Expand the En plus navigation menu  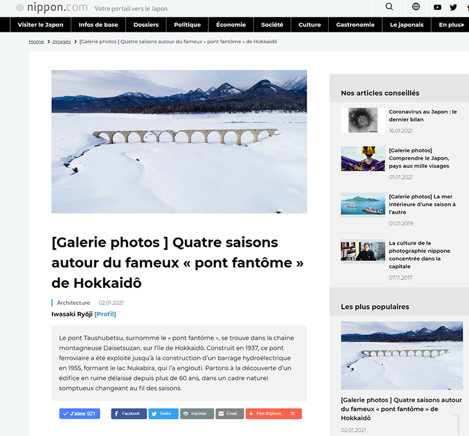pos(451,25)
